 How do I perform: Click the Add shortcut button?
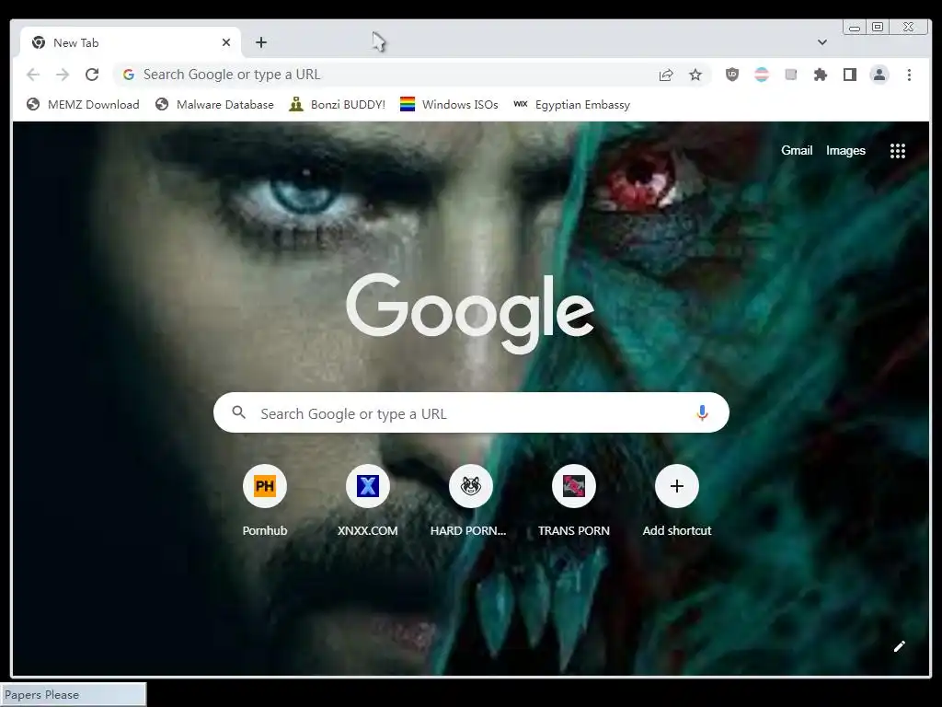point(676,500)
